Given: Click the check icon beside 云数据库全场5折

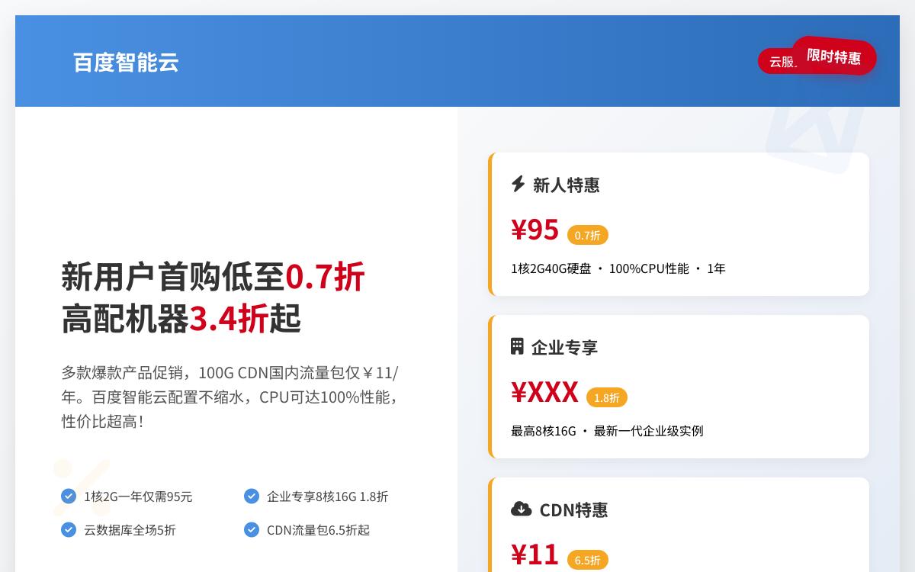Looking at the screenshot, I should (69, 529).
